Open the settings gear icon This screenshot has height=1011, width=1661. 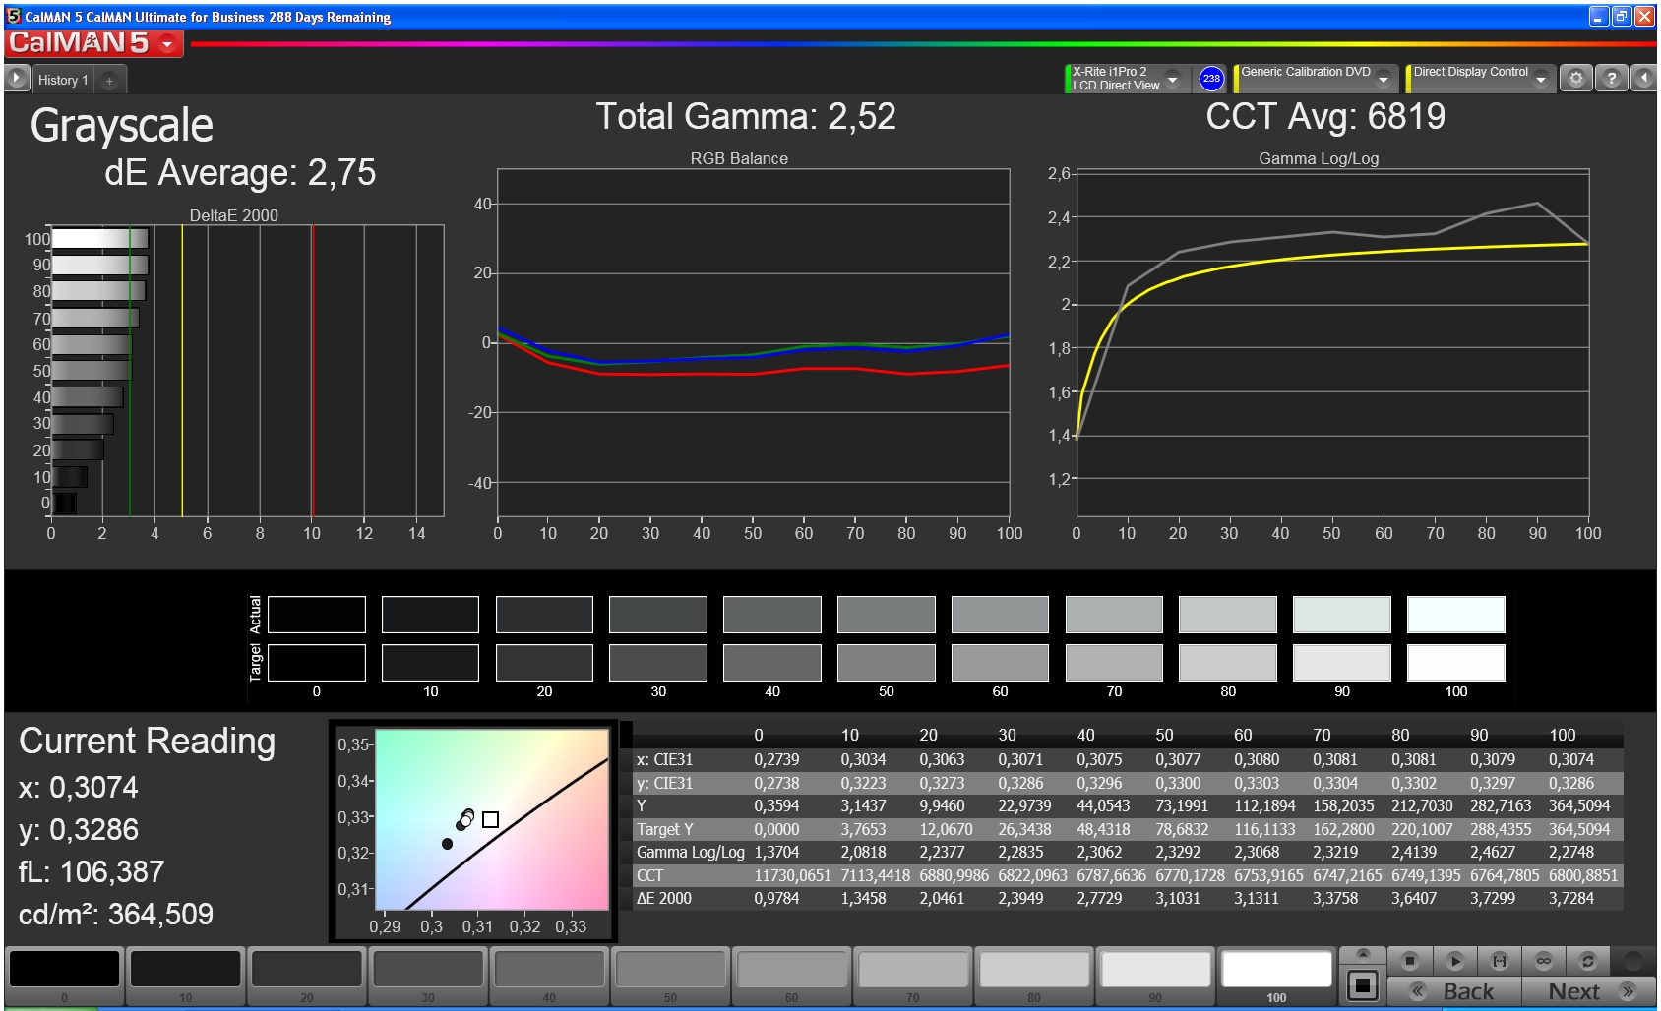[1576, 78]
